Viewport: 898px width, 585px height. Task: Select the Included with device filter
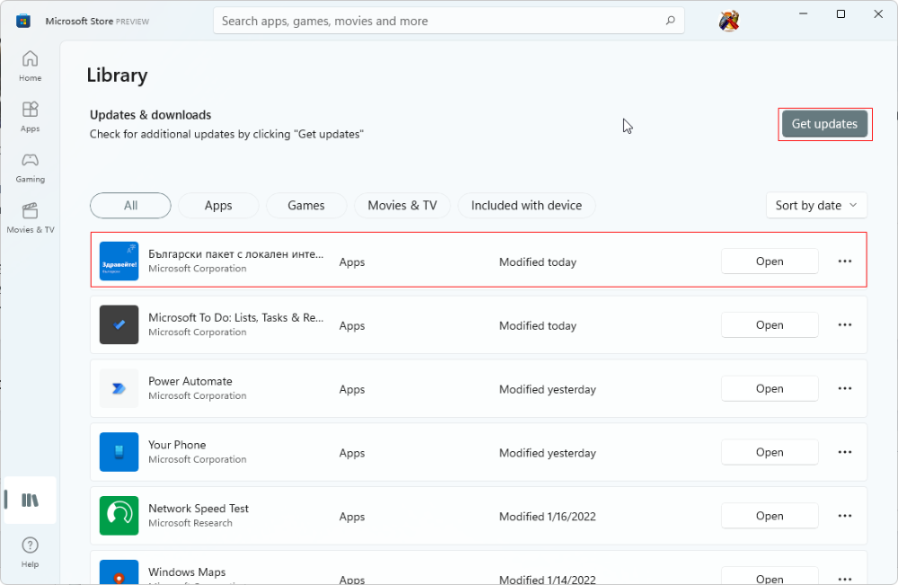point(526,205)
